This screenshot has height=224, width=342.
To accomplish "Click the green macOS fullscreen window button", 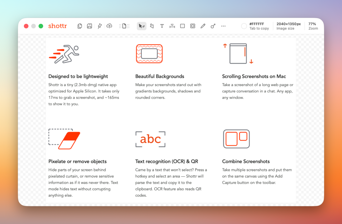I will [41, 26].
